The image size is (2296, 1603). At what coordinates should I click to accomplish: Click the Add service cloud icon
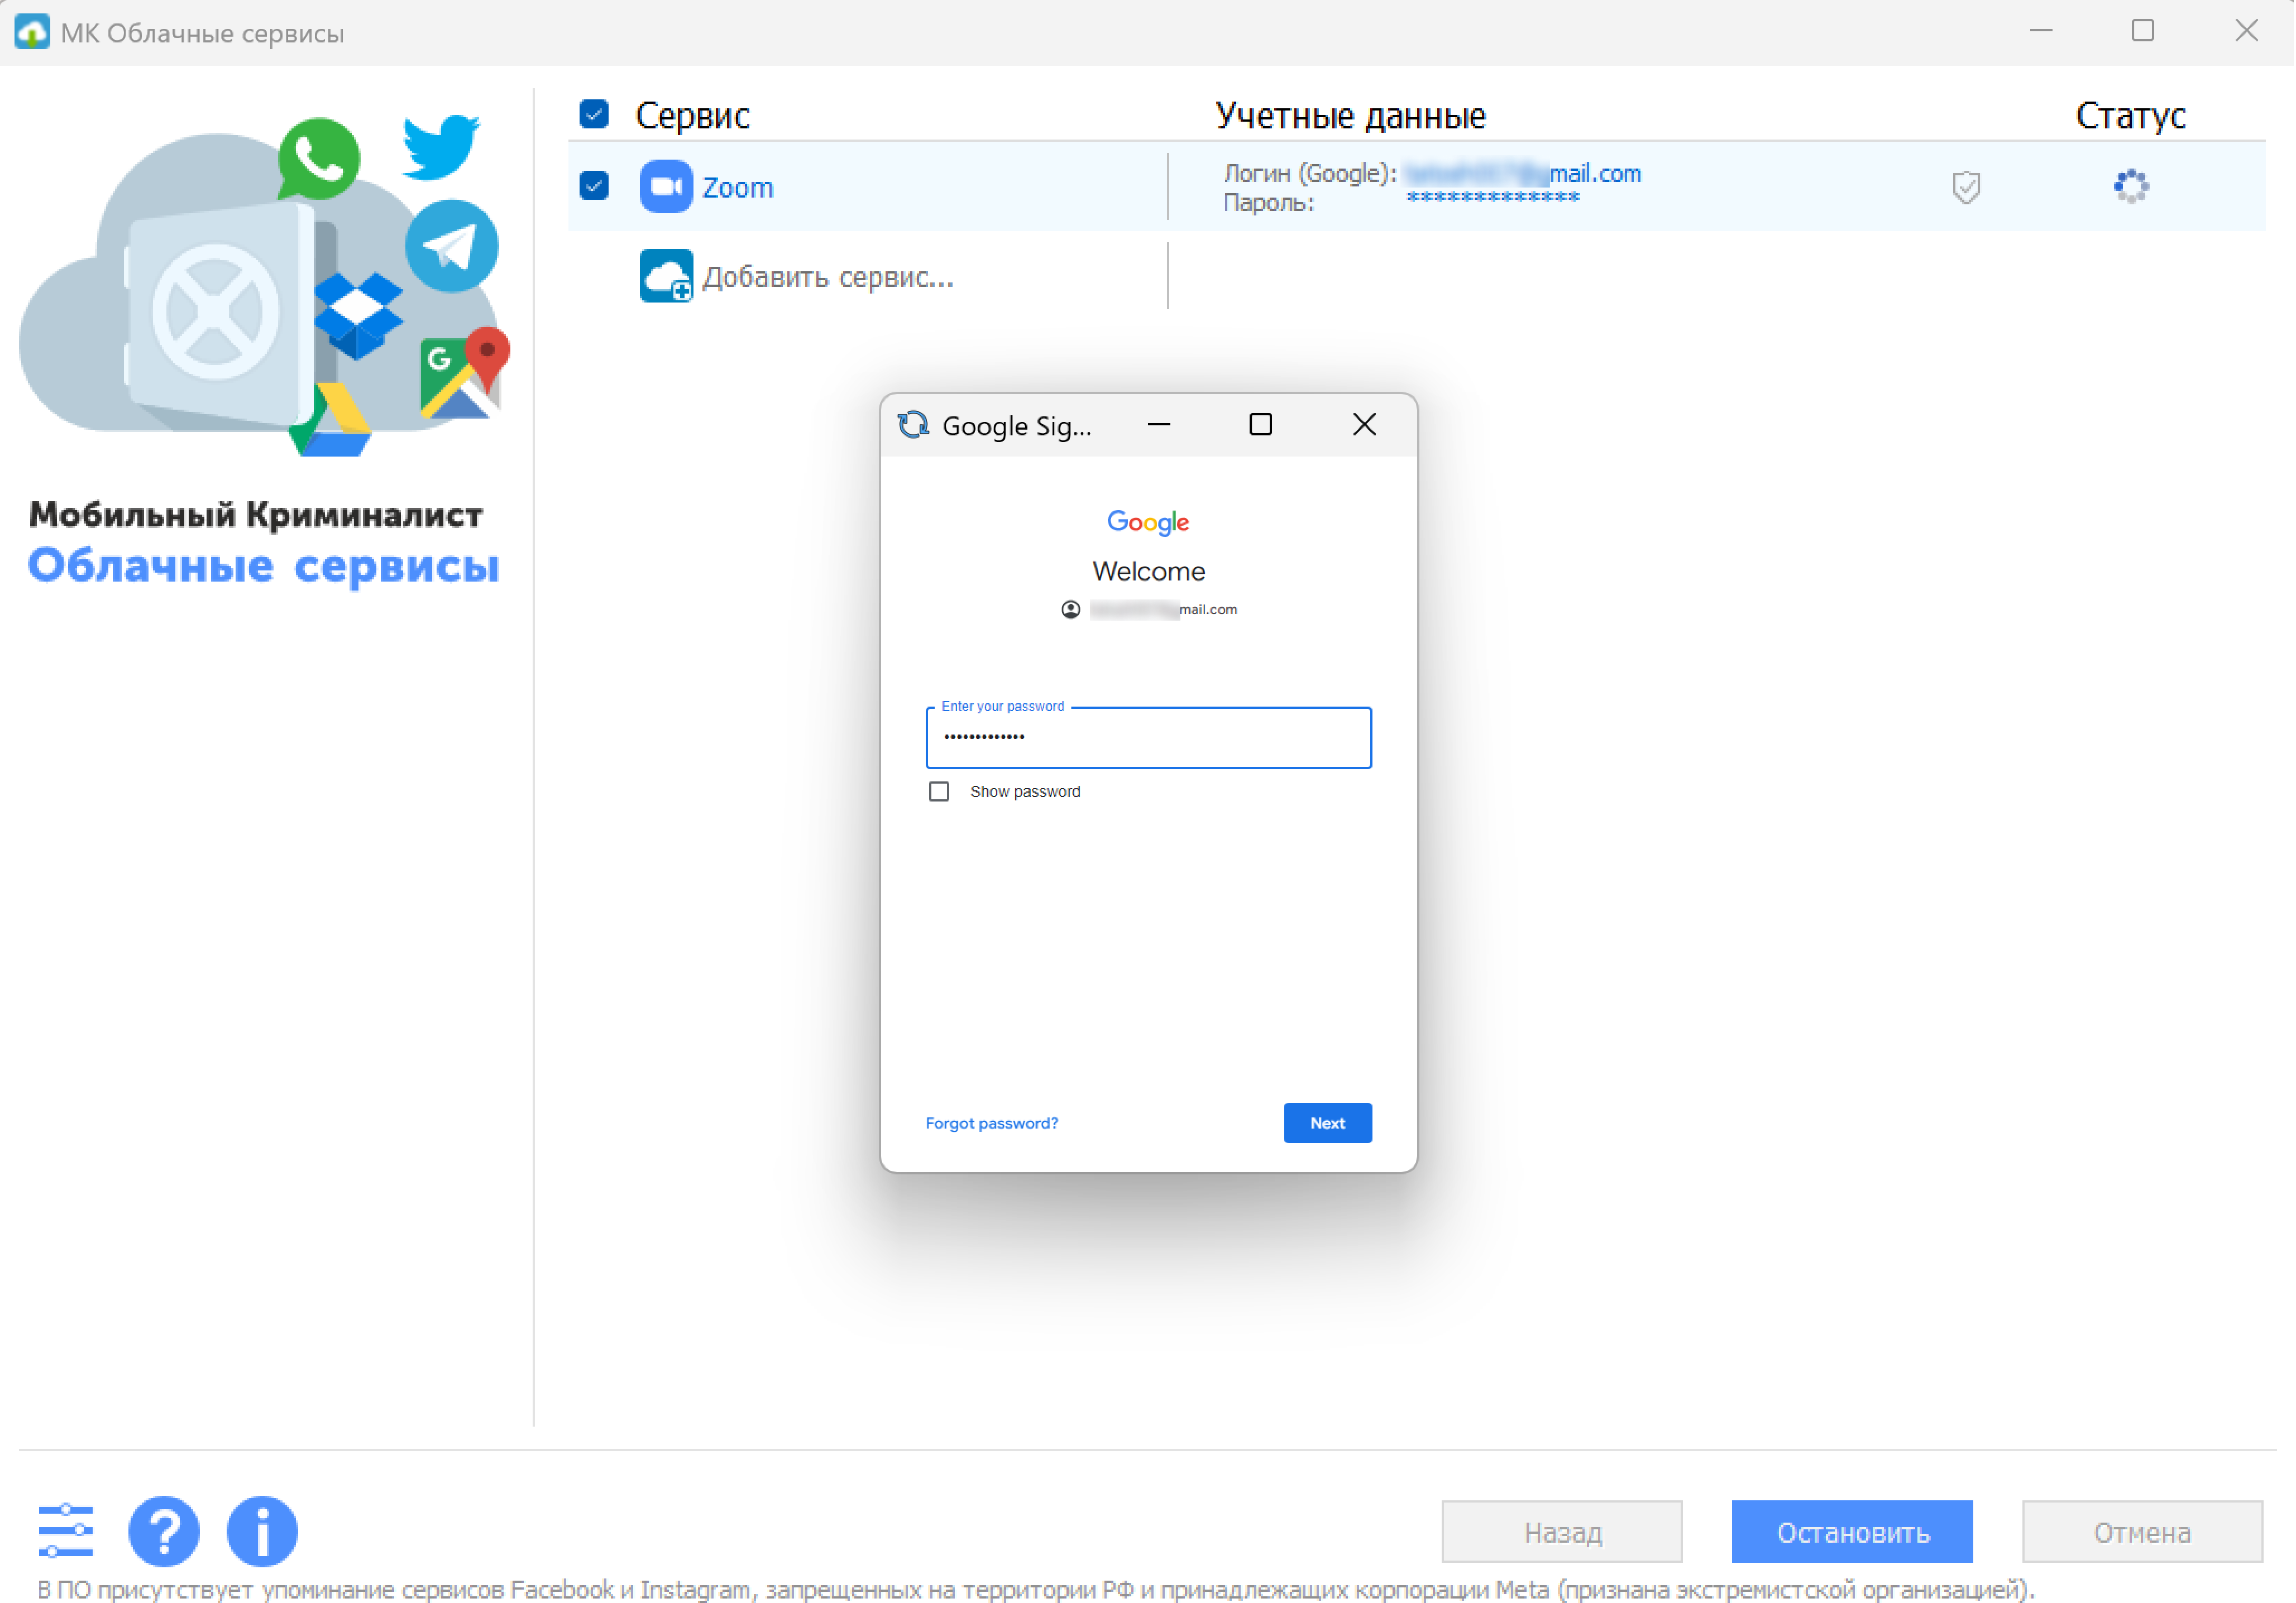pyautogui.click(x=666, y=276)
